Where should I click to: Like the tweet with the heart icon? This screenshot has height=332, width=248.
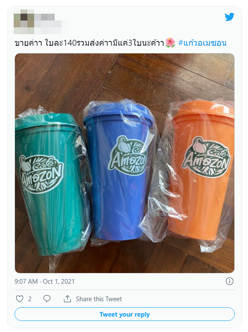coord(20,299)
